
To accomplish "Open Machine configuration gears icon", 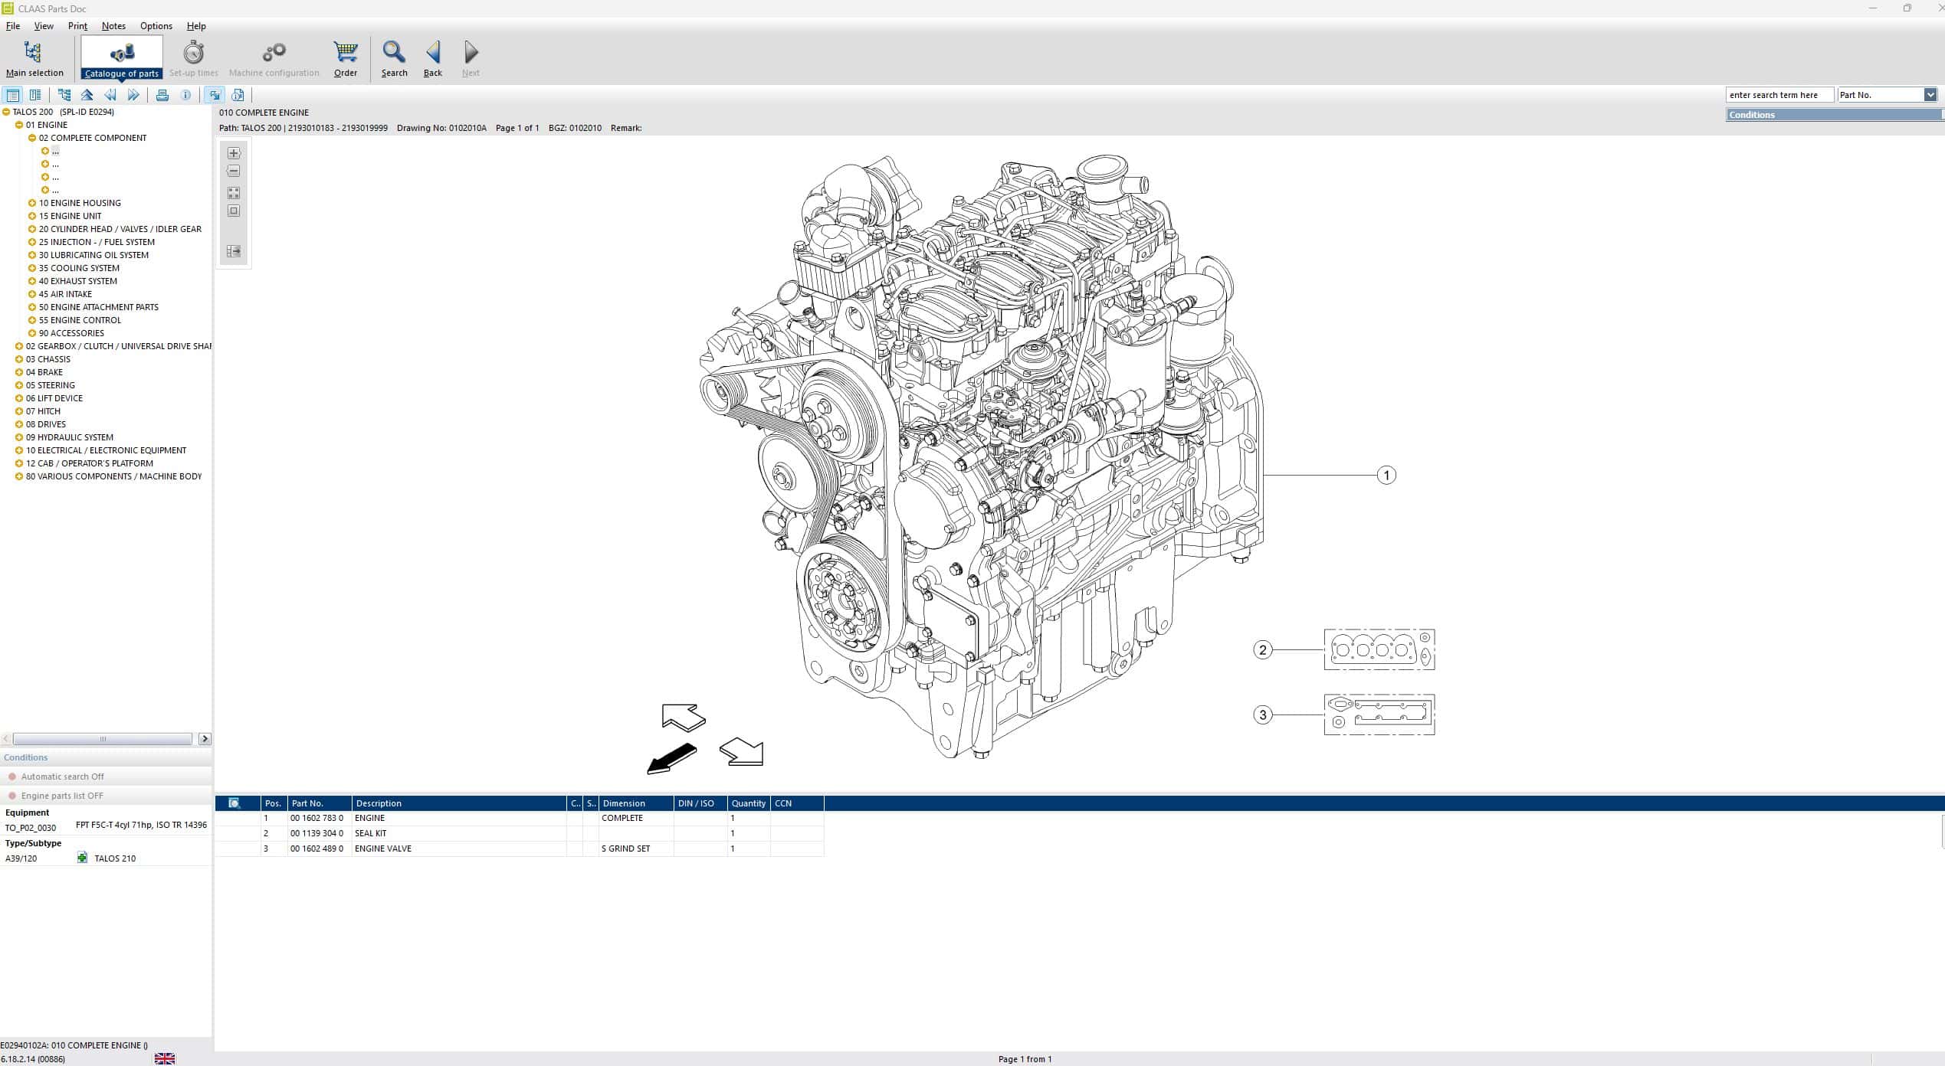I will (x=274, y=59).
